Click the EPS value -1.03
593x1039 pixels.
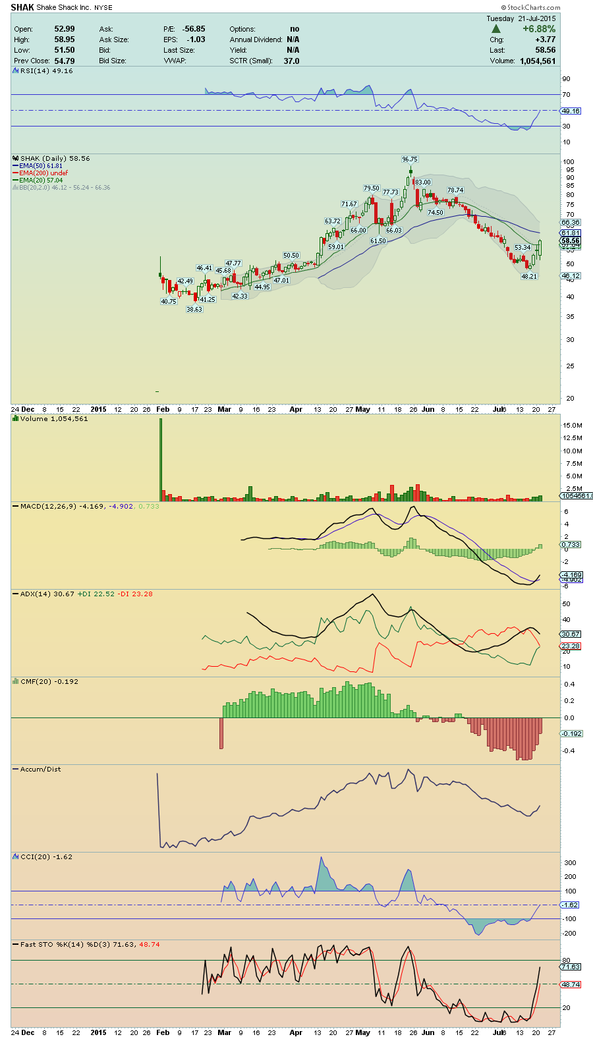[196, 40]
